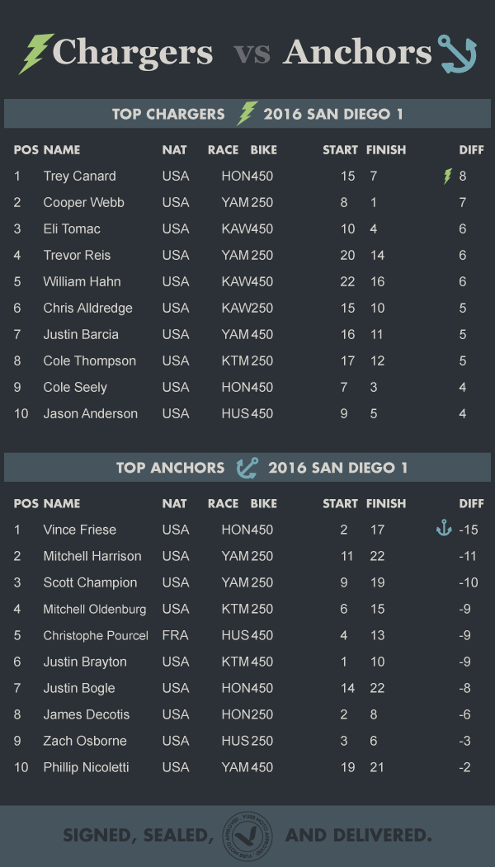Click the FINISH column header in Chargers table

(386, 150)
